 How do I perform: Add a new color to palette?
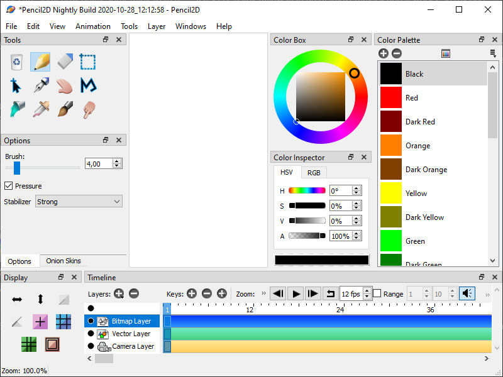click(384, 53)
